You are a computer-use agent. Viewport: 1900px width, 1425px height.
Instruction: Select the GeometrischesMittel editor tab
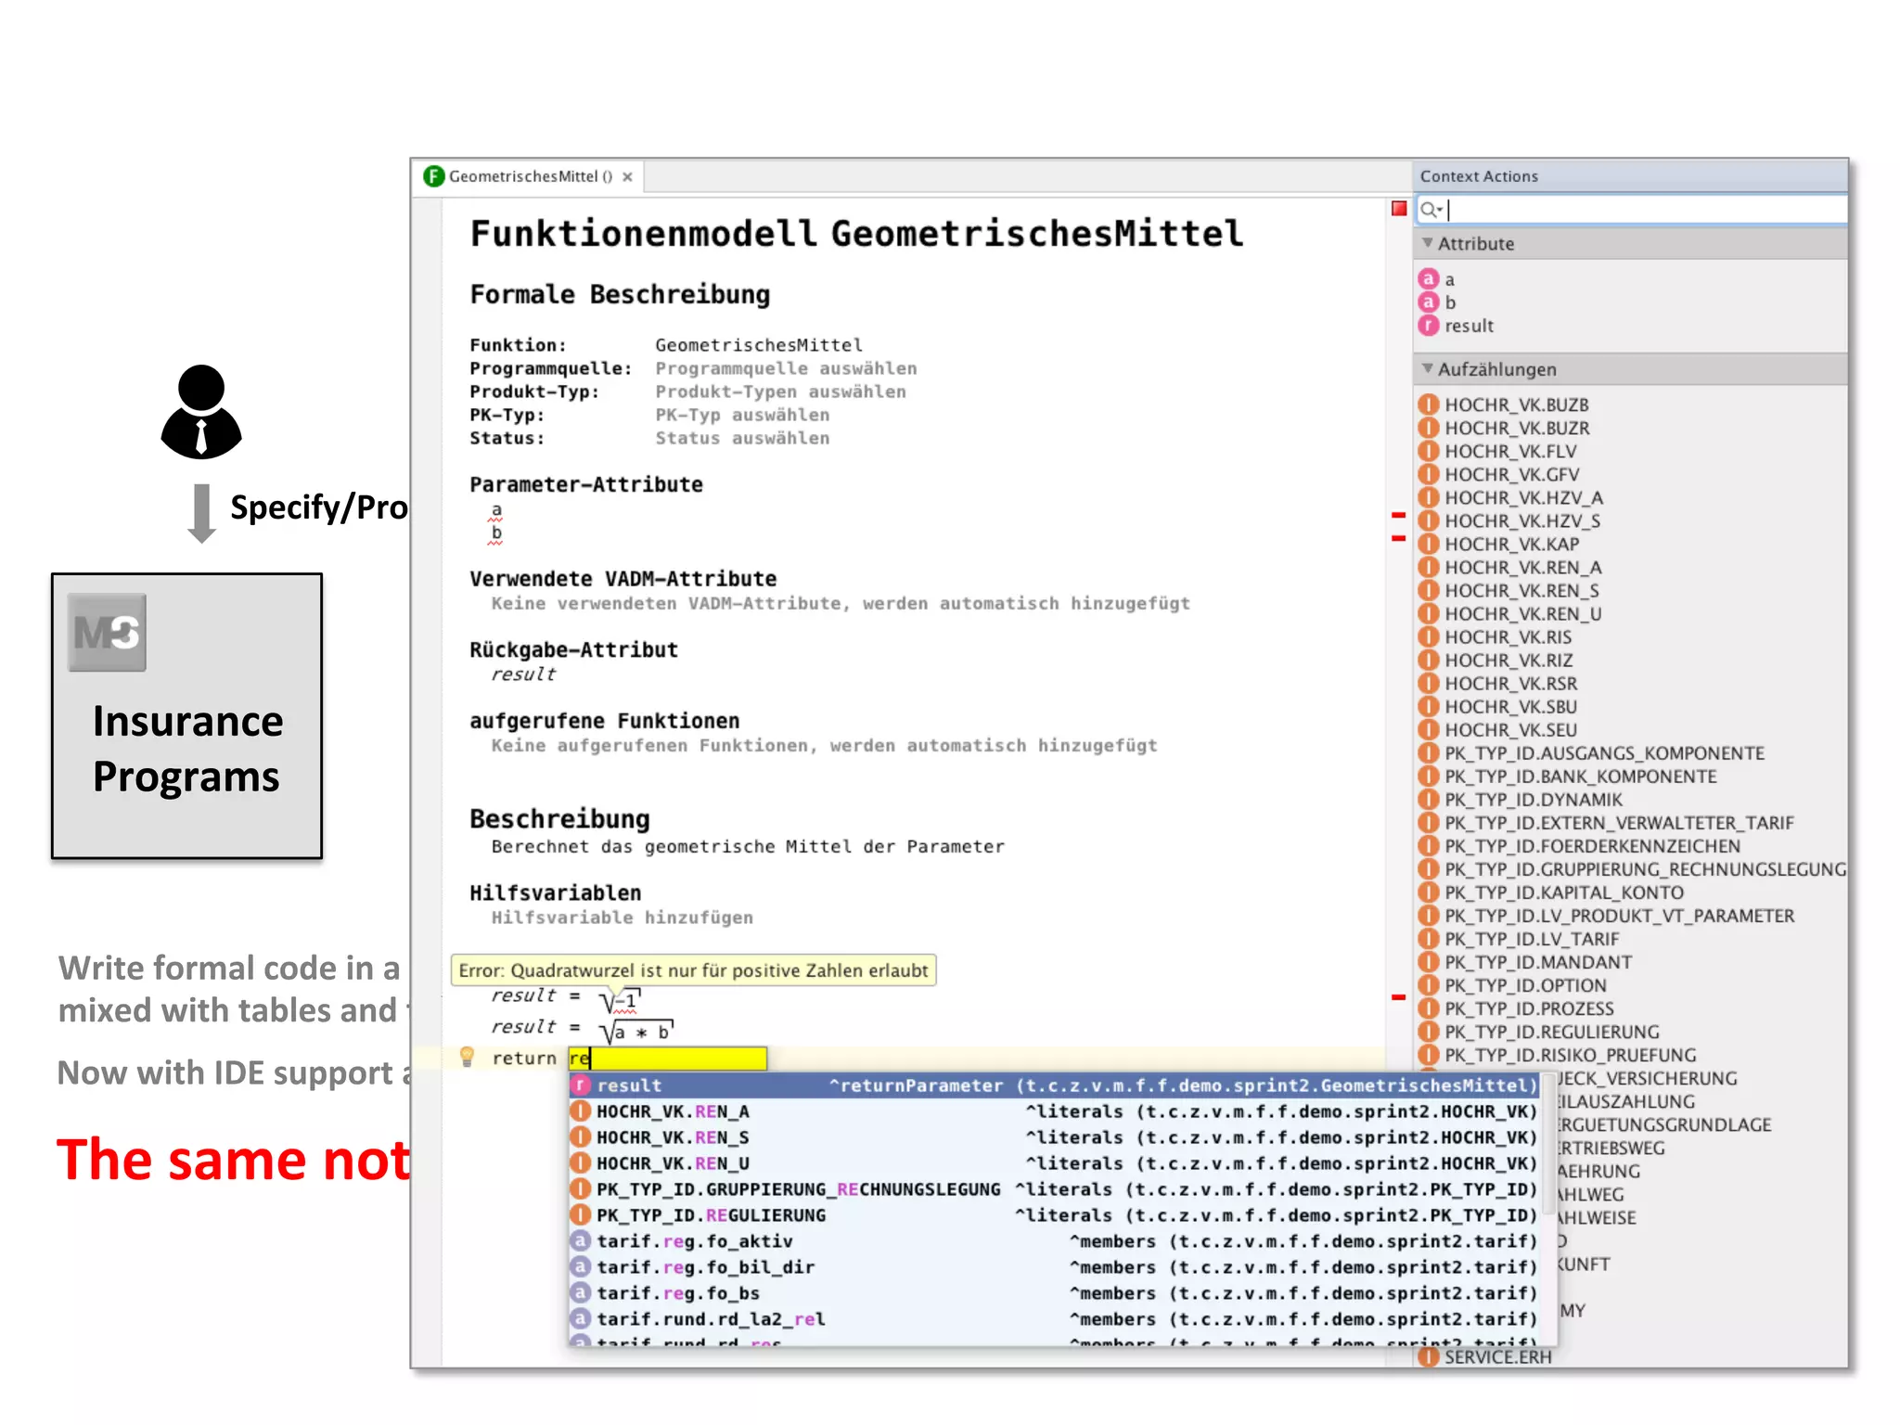tap(529, 176)
